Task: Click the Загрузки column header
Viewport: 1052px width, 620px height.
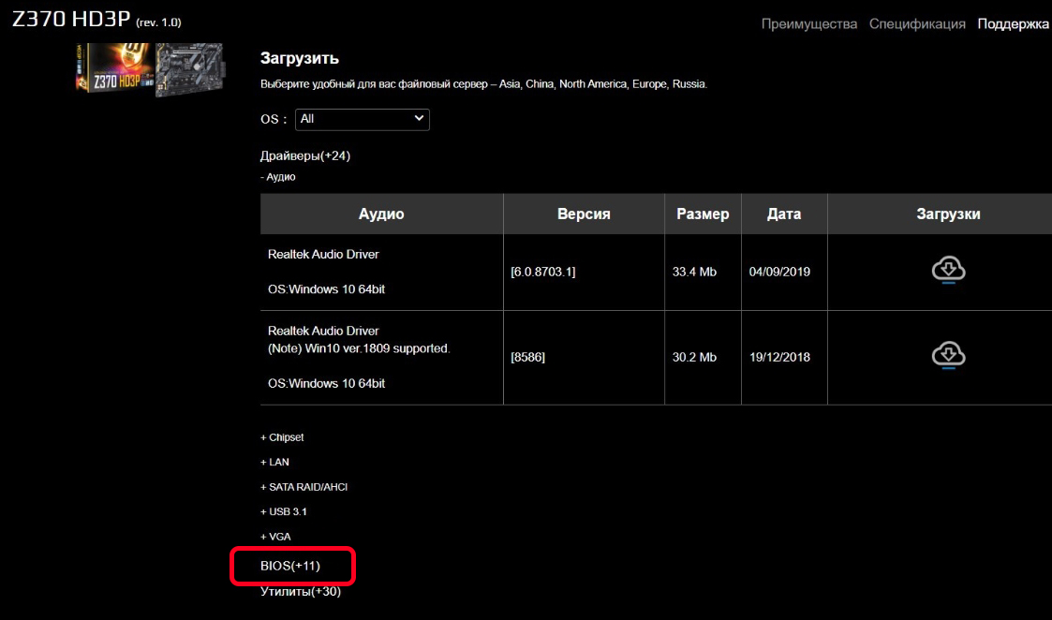Action: [x=948, y=214]
